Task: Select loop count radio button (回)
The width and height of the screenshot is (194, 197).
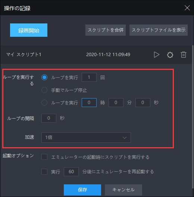Action: coord(44,77)
